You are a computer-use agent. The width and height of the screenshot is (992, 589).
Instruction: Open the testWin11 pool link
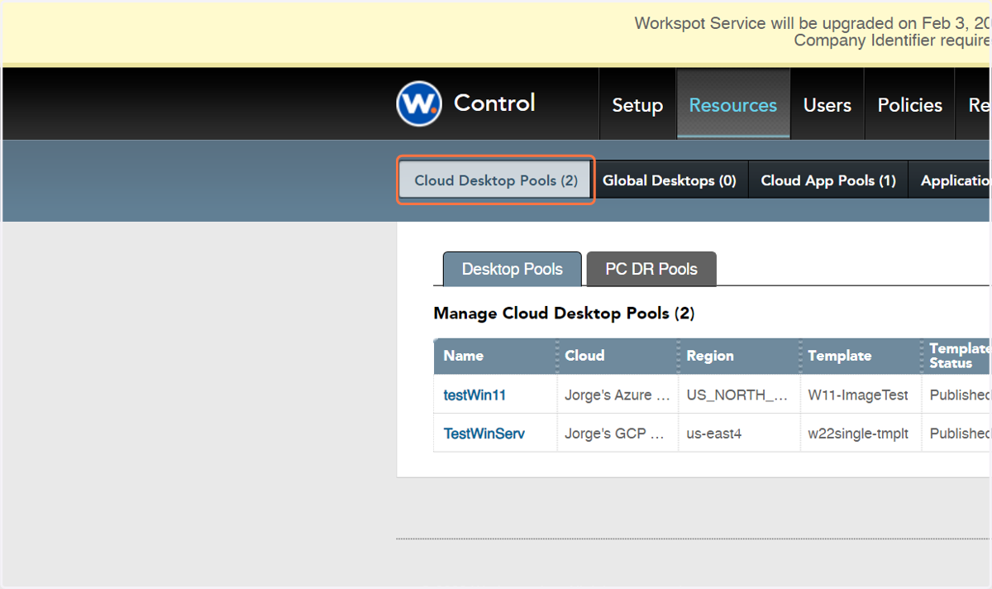pos(475,395)
